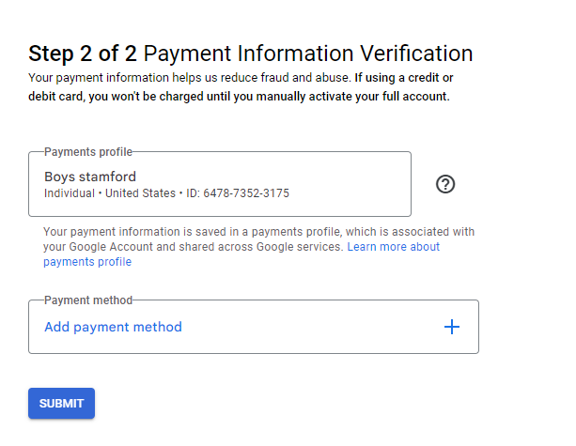Click the reduce fraud and abuse sentence
This screenshot has height=446, width=576.
pos(190,78)
